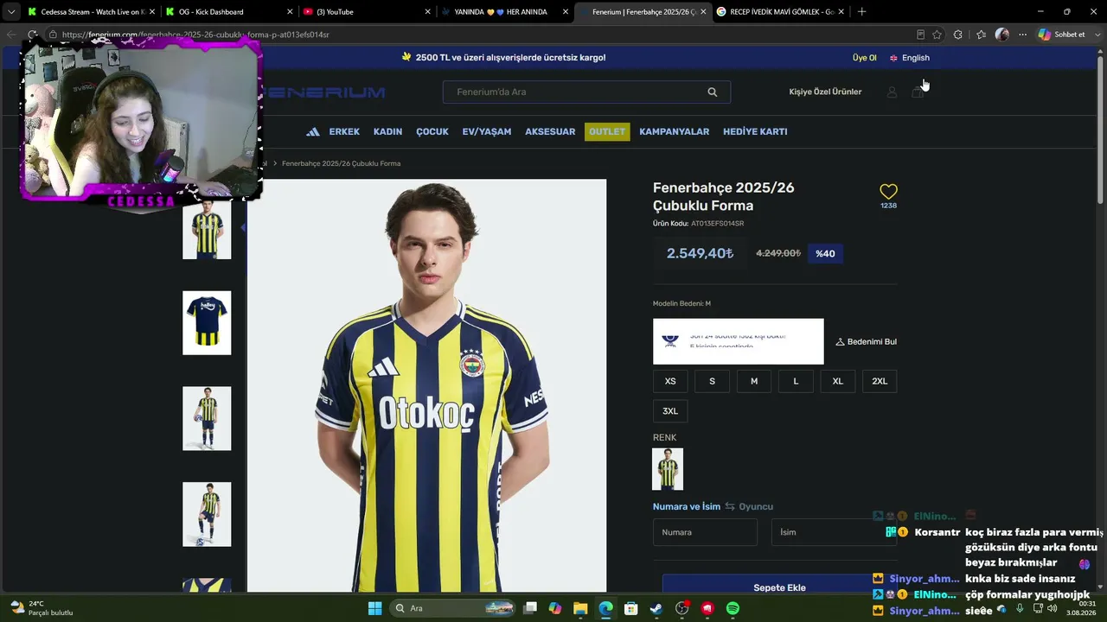The image size is (1107, 622).
Task: Open the user account icon
Action: (x=892, y=92)
